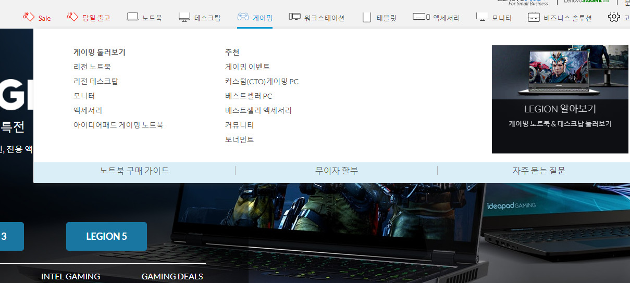Open 커스텀(CTO)게이밍 PC link
Viewport: 630px width, 283px height.
262,82
